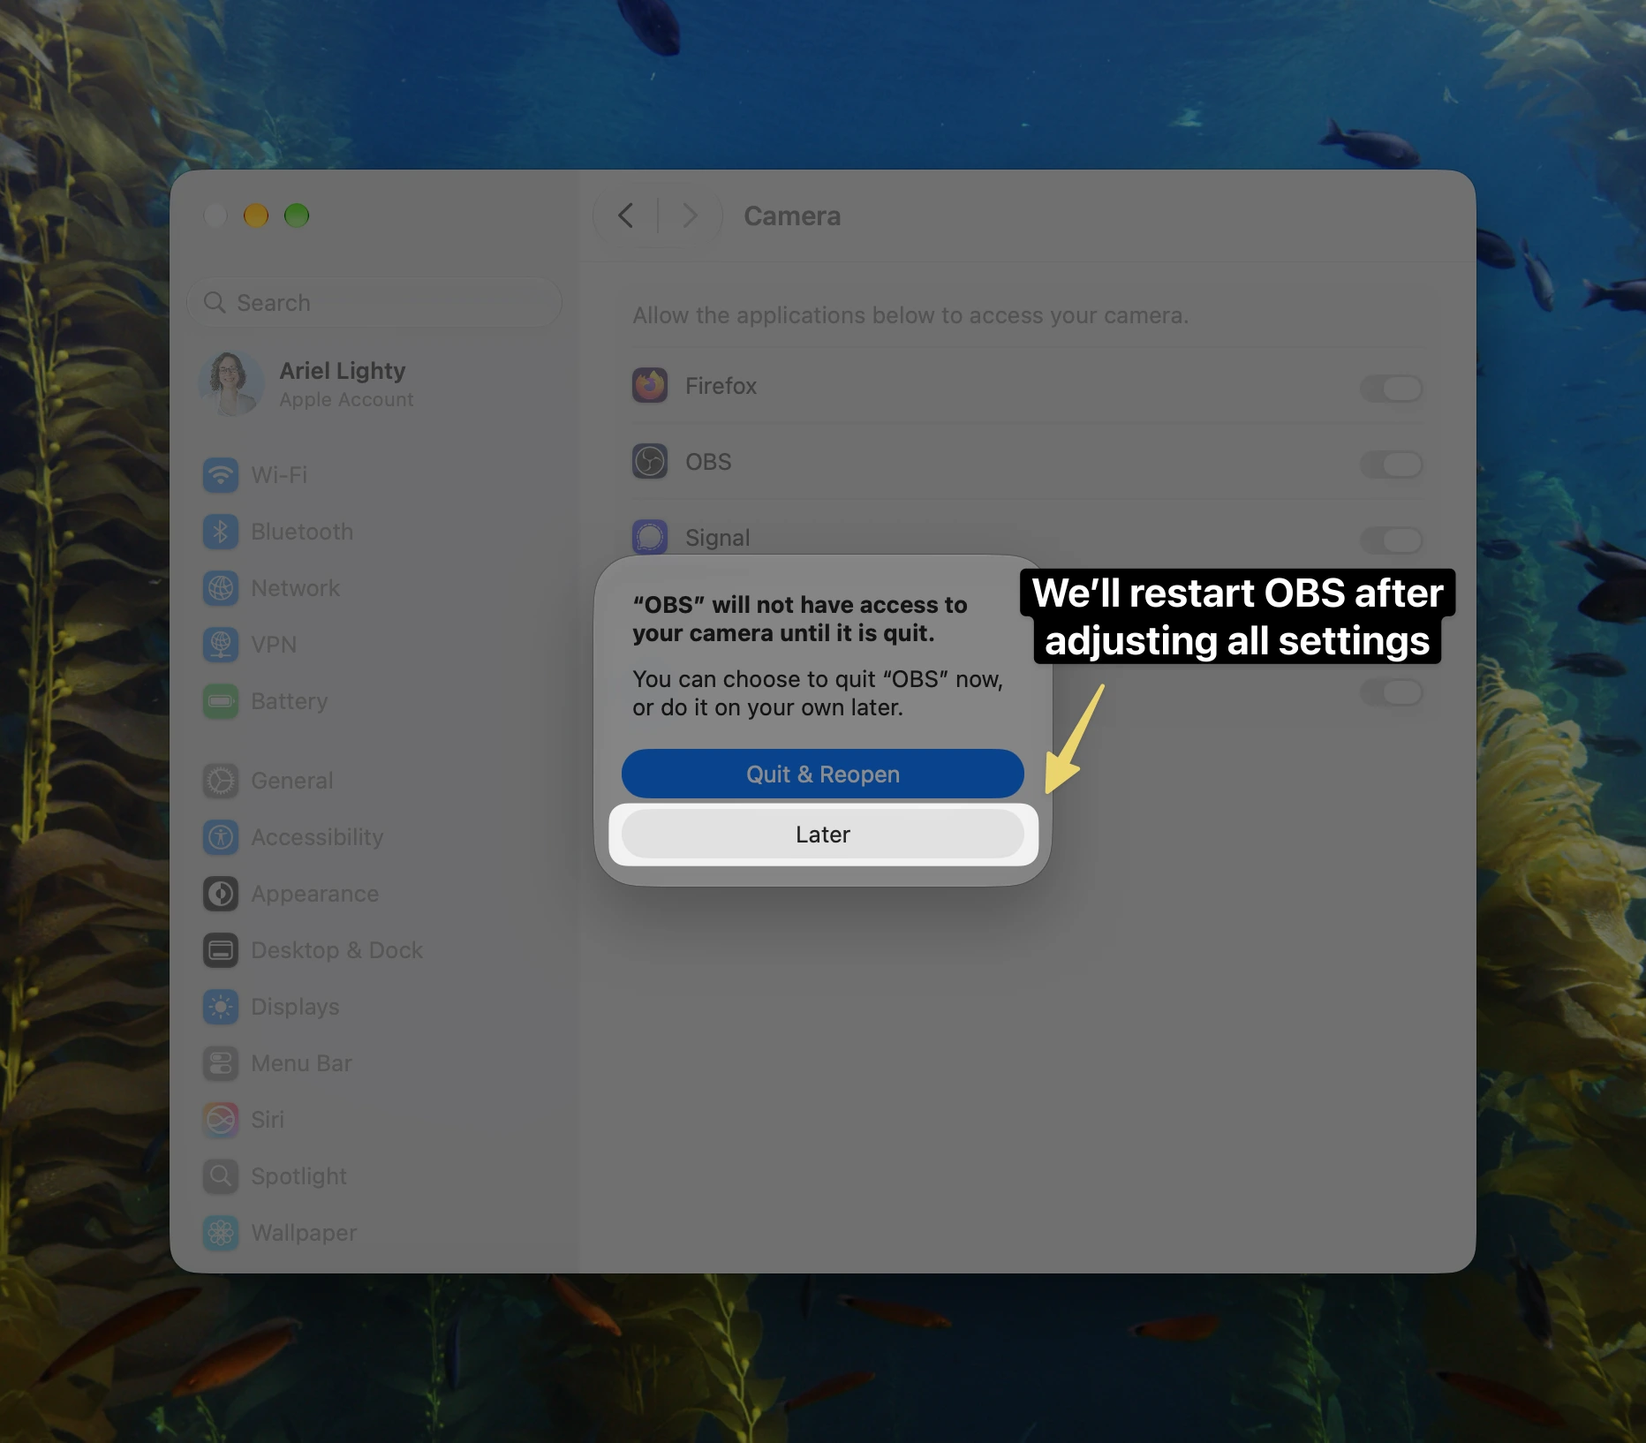Toggle camera access for OBS
This screenshot has width=1646, height=1443.
(x=1392, y=464)
